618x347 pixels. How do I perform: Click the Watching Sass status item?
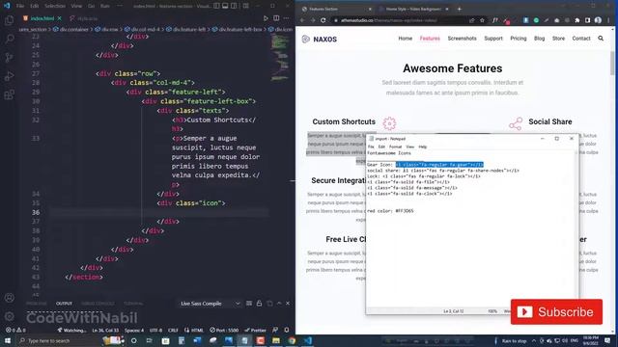click(71, 330)
